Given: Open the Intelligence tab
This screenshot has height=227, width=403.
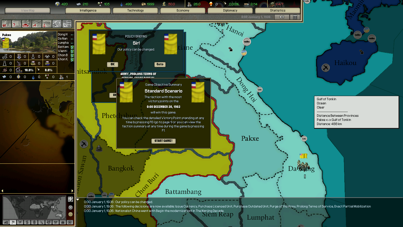Looking at the screenshot, I should 88,10.
